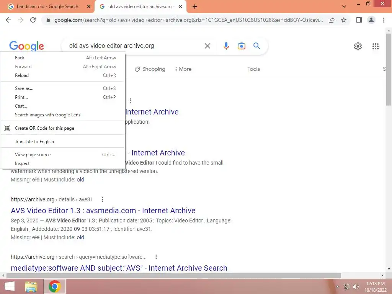Select Save as... in the context menu
The image size is (392, 294).
click(x=62, y=88)
